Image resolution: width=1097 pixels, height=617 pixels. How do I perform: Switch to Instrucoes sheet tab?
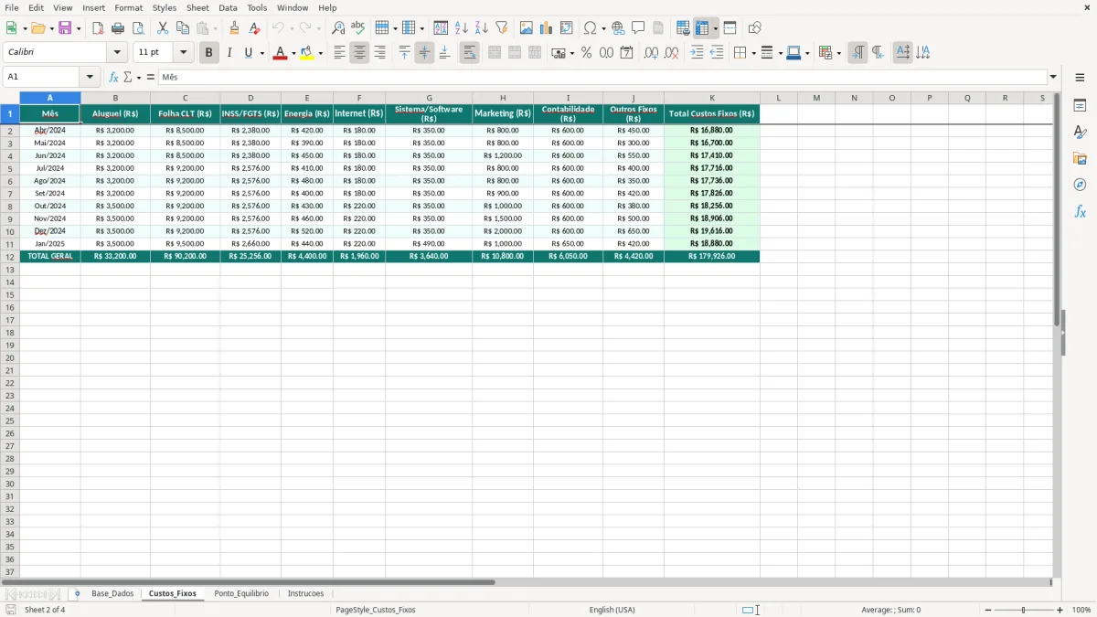[x=305, y=593]
